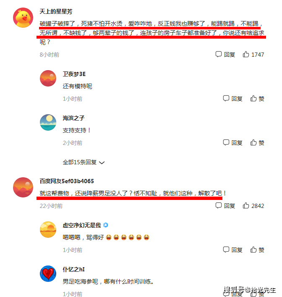Screen dimensions: 282x297
Task: Click reply bubble on 天上的星星芳's comment
Action: click(225, 55)
